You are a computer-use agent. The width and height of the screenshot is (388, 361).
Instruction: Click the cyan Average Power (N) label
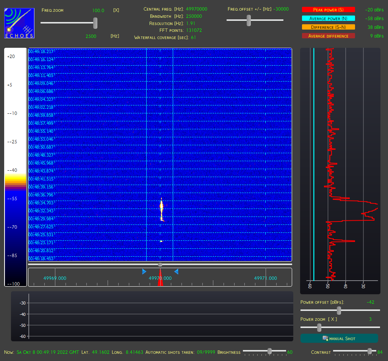329,18
